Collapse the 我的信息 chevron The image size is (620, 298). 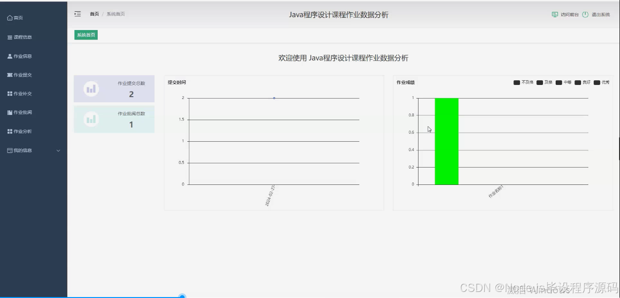(58, 151)
